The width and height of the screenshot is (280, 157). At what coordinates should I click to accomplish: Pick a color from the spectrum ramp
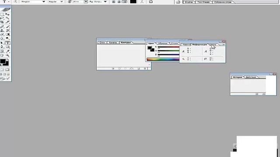click(x=163, y=59)
